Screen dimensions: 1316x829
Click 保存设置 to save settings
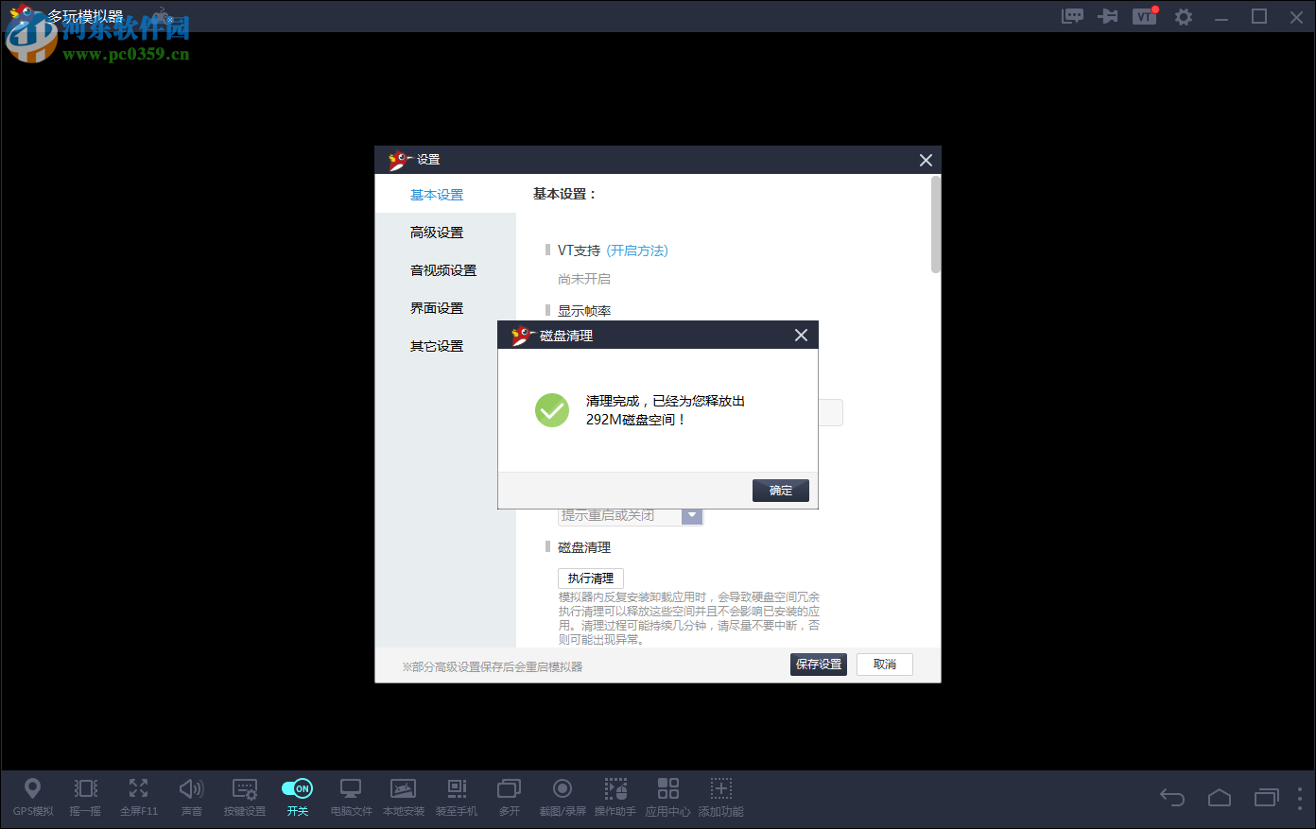pos(818,665)
